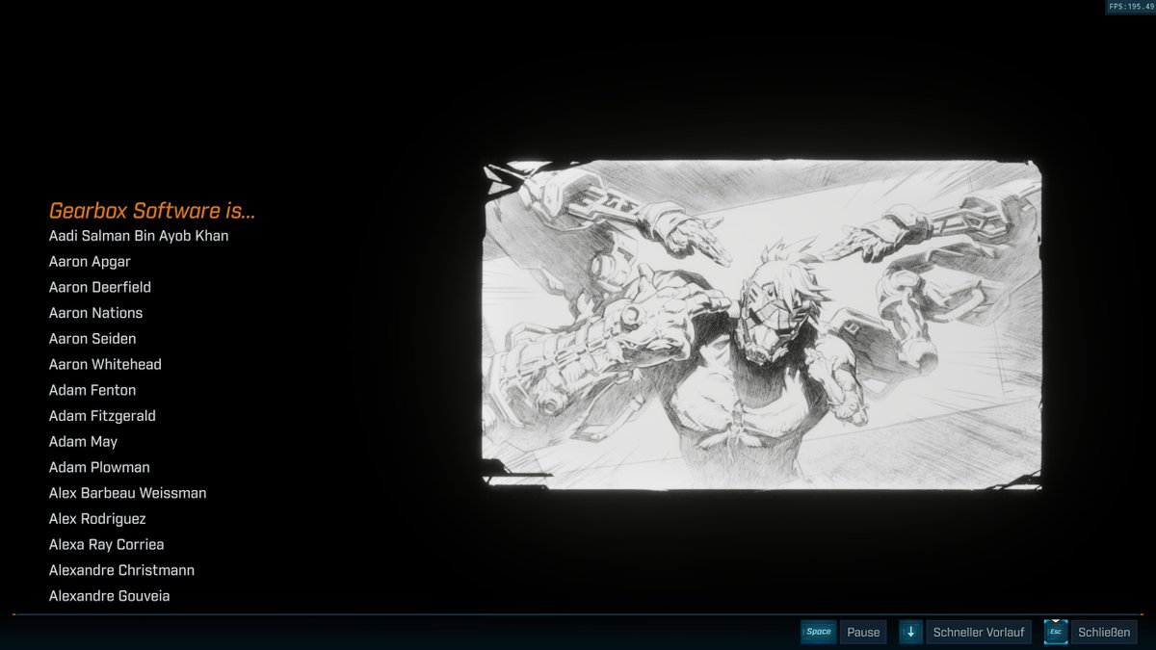
Task: Select the name Aaron Seiden
Action: pyautogui.click(x=92, y=339)
